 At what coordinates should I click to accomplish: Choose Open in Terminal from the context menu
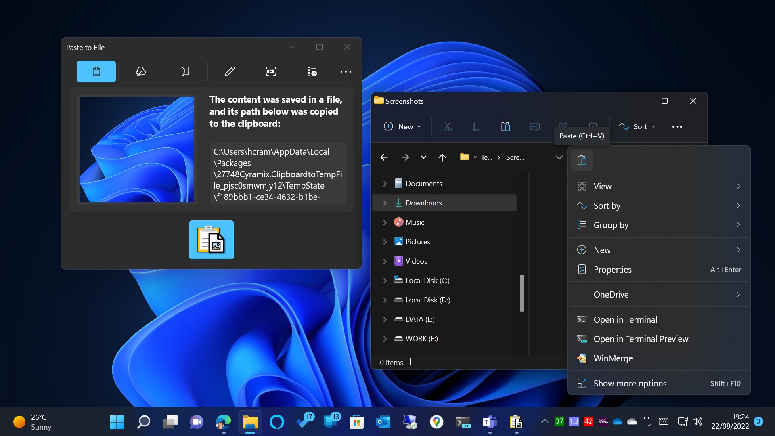pos(625,319)
